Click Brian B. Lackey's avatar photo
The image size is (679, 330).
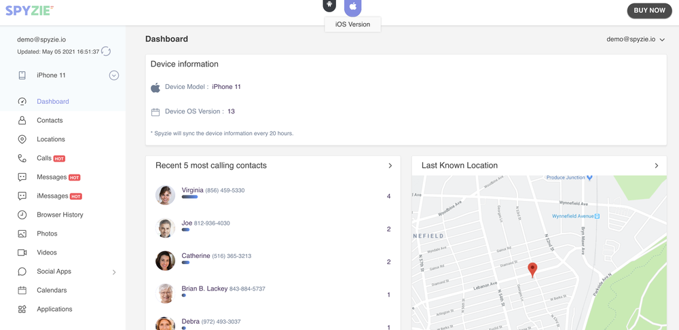[166, 293]
